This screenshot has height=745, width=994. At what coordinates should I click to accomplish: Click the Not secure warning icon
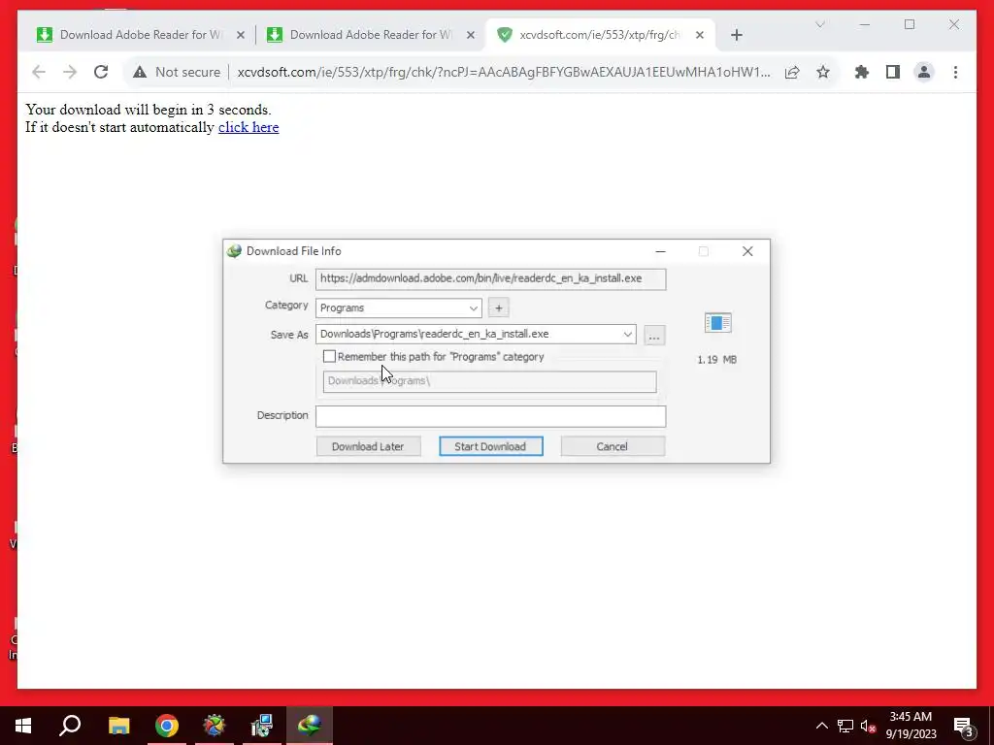[140, 72]
